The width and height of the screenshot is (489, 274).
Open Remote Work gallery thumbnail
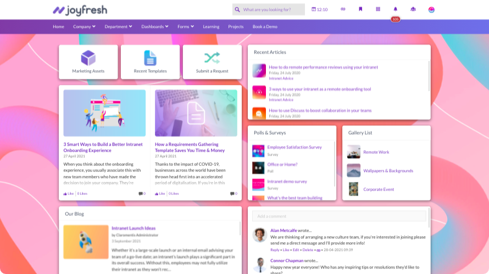pyautogui.click(x=354, y=152)
